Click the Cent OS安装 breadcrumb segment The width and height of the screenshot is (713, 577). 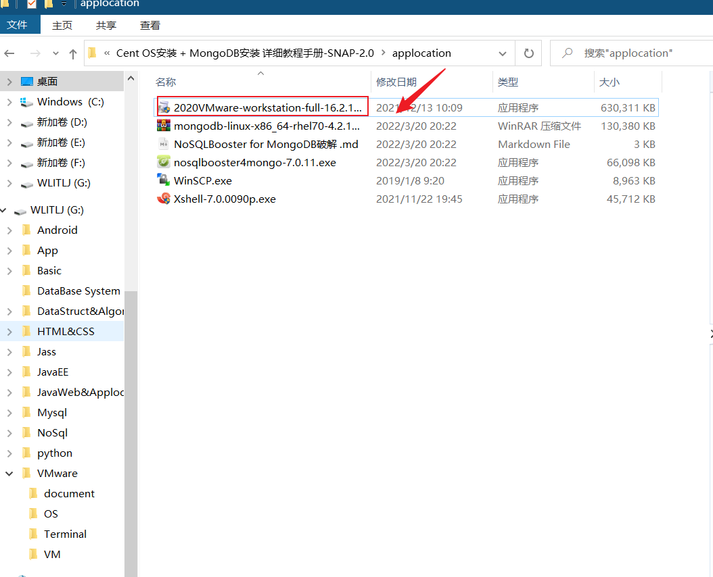(x=245, y=53)
